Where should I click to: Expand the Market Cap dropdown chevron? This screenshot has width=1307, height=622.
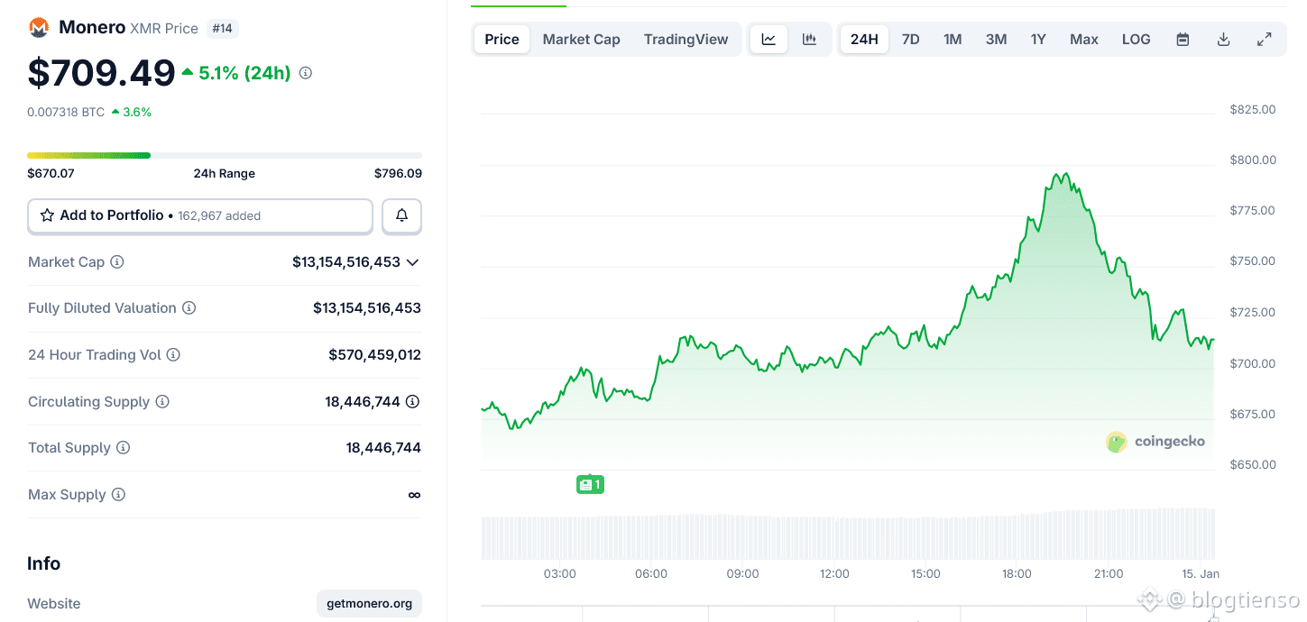(412, 262)
